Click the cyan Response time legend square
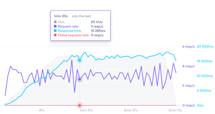The height and width of the screenshot is (114, 215). point(55,31)
